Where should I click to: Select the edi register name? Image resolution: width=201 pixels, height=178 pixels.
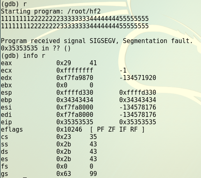click(x=6, y=115)
